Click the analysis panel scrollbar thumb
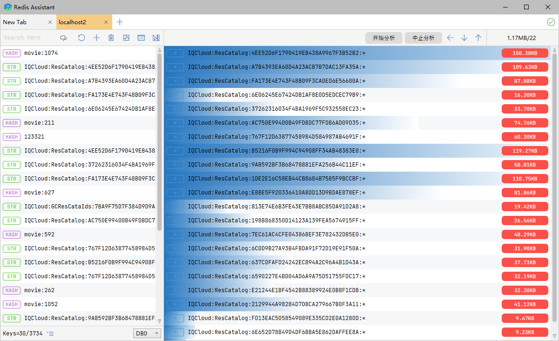 click(x=554, y=187)
